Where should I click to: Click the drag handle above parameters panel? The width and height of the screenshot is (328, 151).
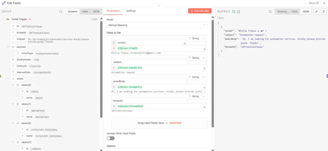(159, 6)
